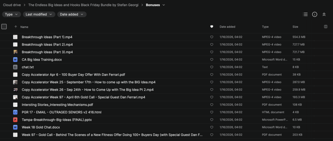Image resolution: width=333 pixels, height=141 pixels.
Task: Click text file icon of chat.txt
Action: [x=15, y=67]
